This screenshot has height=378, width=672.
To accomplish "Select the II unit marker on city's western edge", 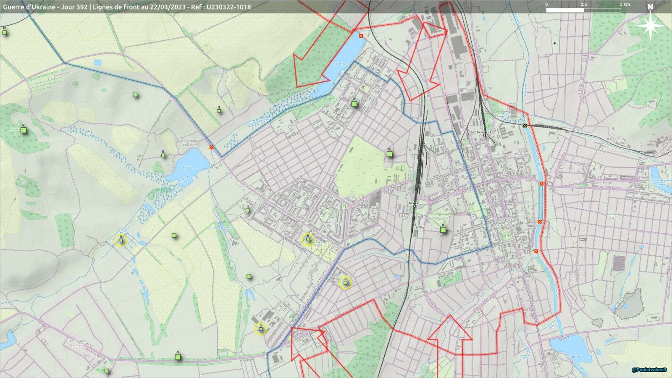I will point(247,209).
